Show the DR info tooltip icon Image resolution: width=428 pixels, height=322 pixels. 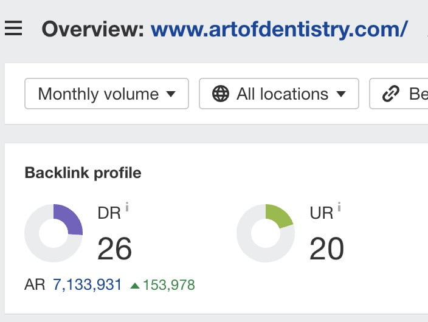(x=127, y=208)
